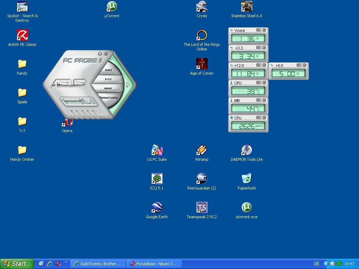Click the green ICQ flower tray icon

pos(339,264)
